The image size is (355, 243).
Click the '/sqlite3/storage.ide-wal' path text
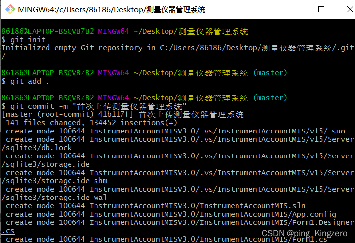(54, 198)
